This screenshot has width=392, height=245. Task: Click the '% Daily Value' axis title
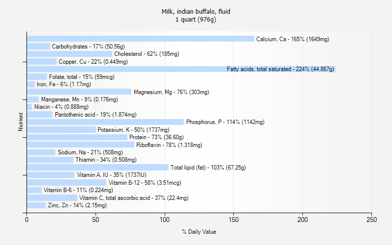pos(199,232)
